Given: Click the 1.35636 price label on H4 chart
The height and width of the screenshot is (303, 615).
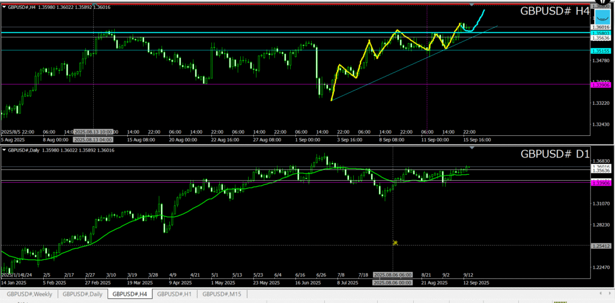Looking at the screenshot, I should click(x=601, y=38).
